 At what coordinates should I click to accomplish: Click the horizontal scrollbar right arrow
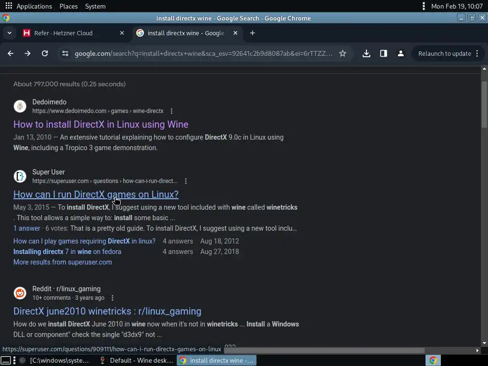[x=478, y=350]
